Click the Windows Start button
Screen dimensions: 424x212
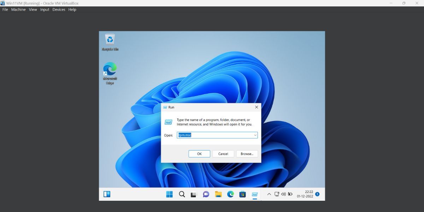click(x=169, y=194)
